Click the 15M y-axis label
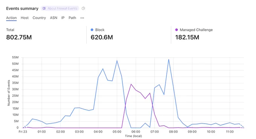The image size is (256, 139). pyautogui.click(x=15, y=108)
